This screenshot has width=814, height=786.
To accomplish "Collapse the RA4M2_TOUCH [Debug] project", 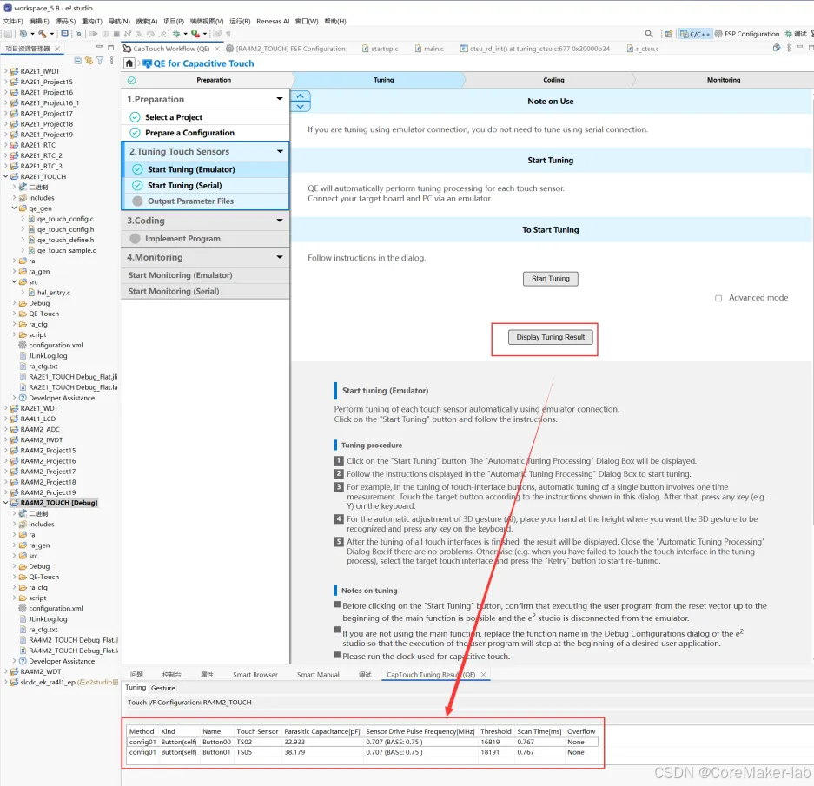I will 6,503.
